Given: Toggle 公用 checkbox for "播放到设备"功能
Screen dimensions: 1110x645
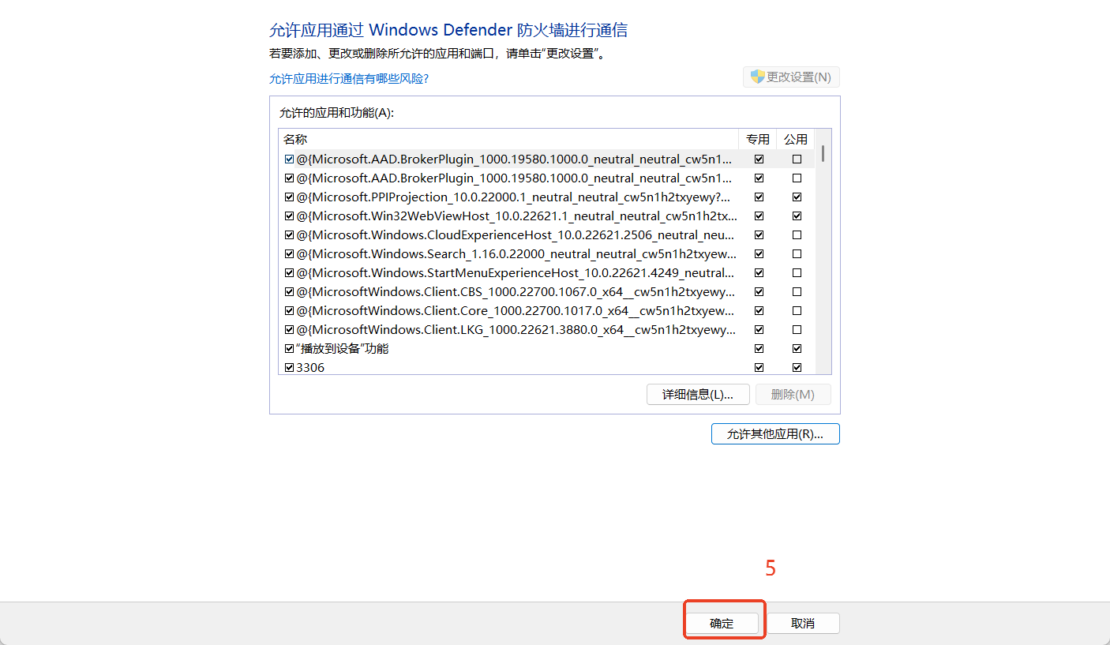Looking at the screenshot, I should [797, 348].
